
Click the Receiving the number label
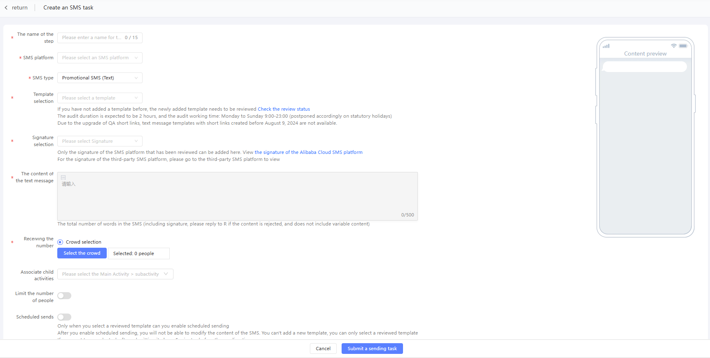(39, 242)
